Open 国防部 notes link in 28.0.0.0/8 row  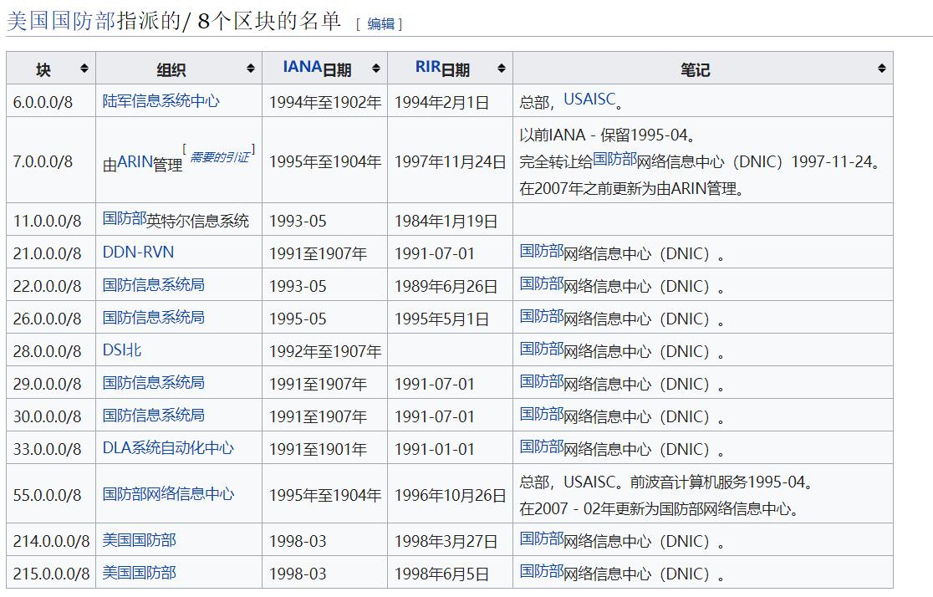(x=542, y=349)
